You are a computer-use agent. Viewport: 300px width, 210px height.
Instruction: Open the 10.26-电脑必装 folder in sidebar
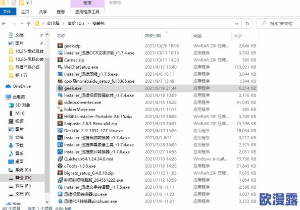(26, 59)
